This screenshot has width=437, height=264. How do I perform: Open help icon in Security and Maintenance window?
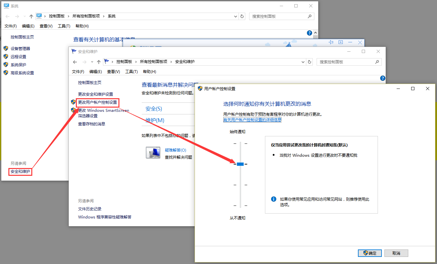(383, 78)
